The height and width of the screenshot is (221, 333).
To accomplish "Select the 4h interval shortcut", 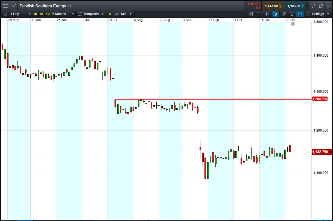I will click(42, 14).
